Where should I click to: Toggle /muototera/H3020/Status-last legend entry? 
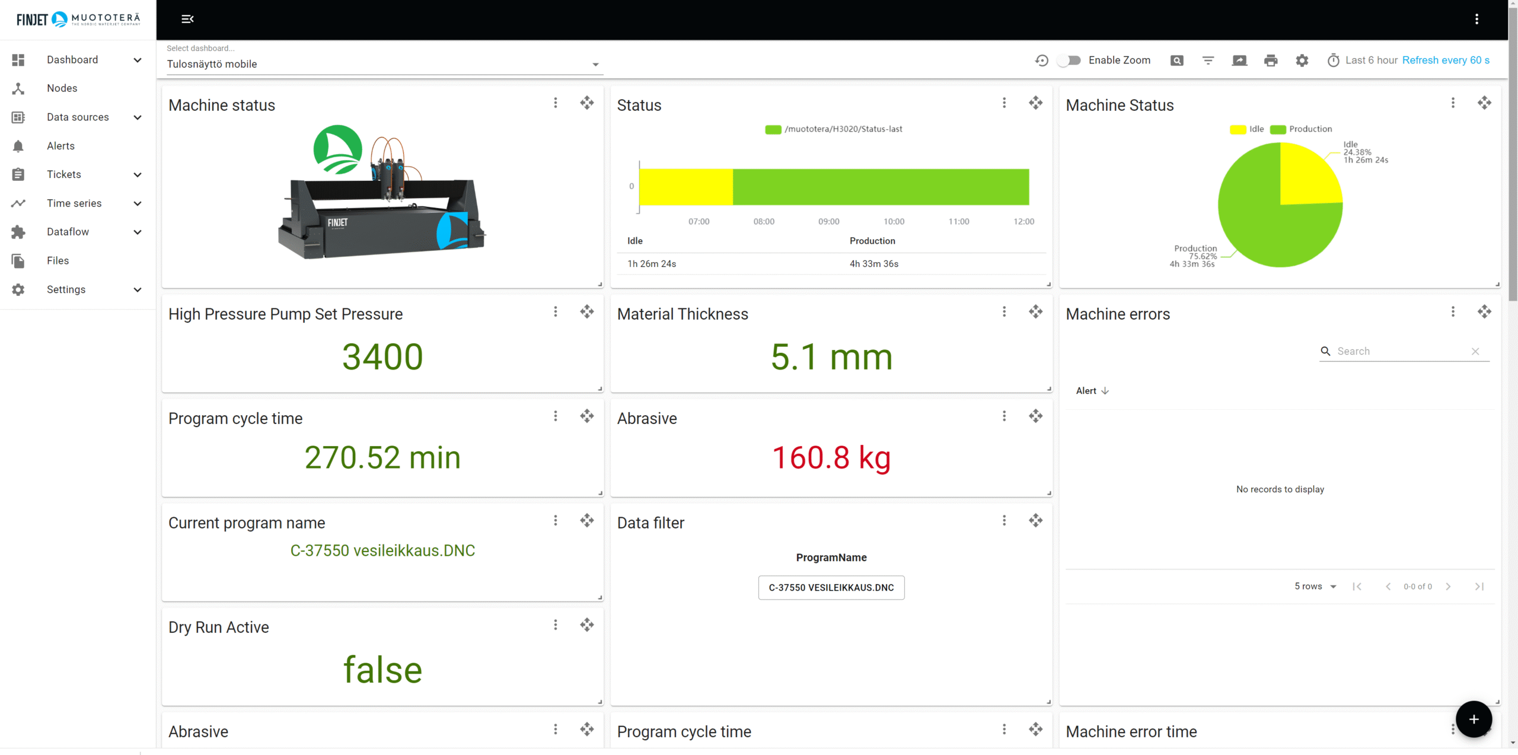(x=834, y=129)
